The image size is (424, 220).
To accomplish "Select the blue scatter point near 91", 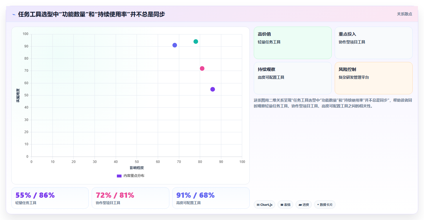I will [x=175, y=45].
